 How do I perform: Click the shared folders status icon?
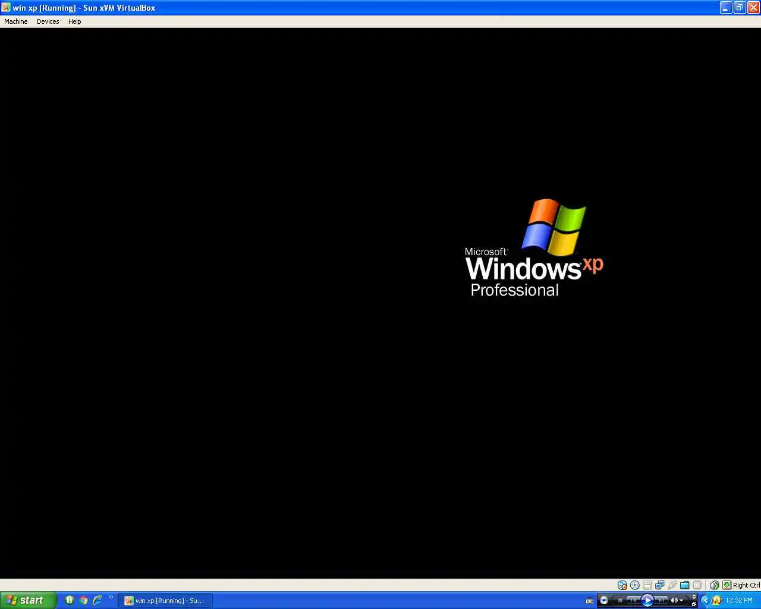click(685, 585)
